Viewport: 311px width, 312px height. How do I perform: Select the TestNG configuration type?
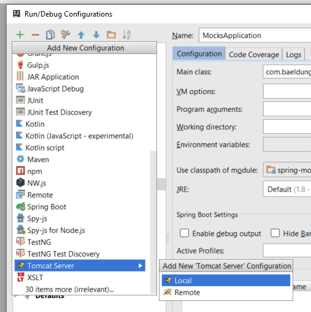80,242
